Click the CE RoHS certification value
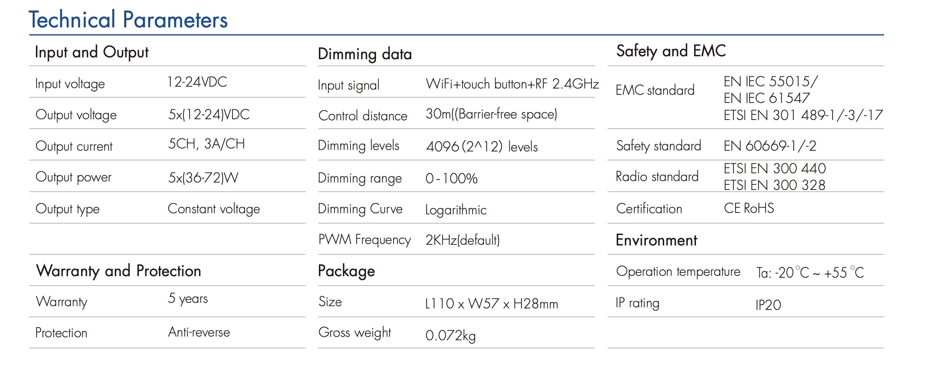Screen dimensions: 926x368 [x=749, y=208]
